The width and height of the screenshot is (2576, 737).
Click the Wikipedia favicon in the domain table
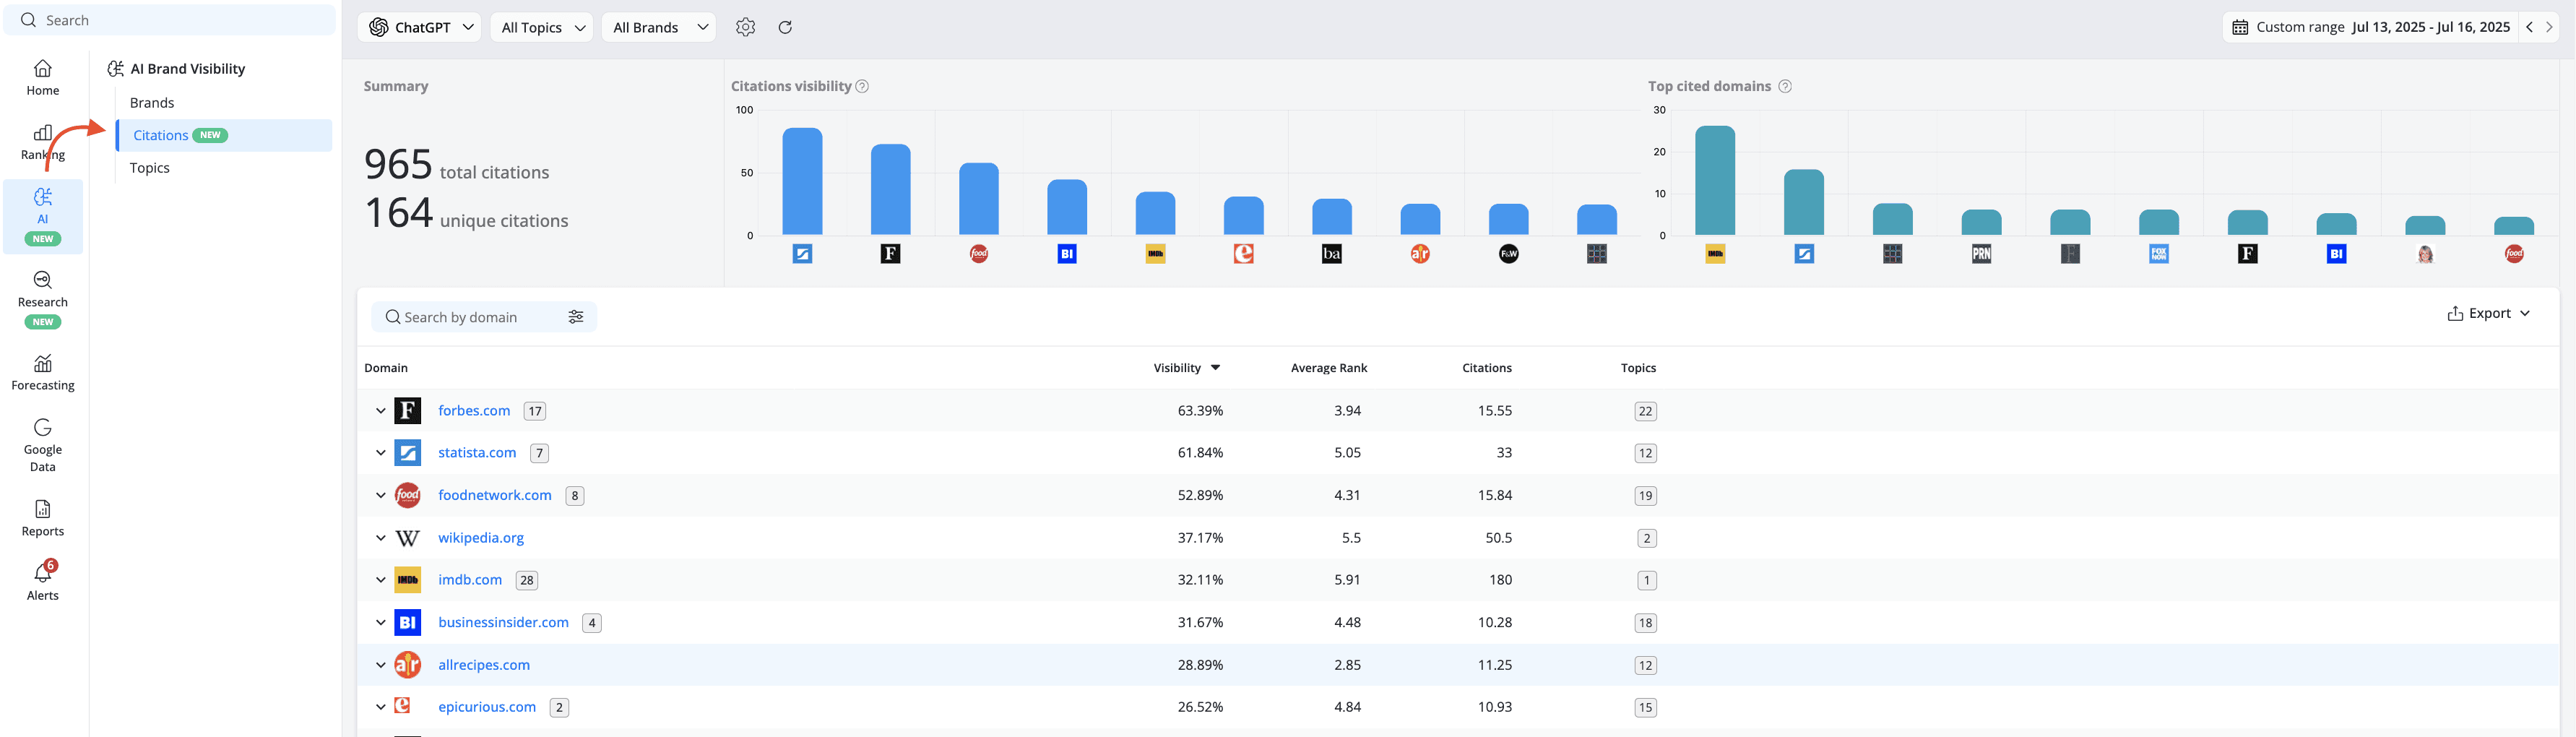407,538
